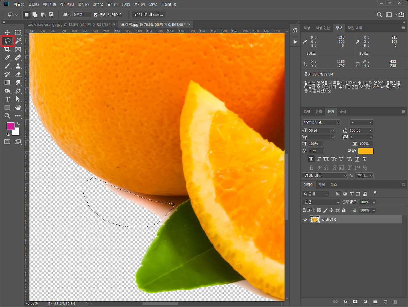
Task: Select the Zoom tool
Action: click(x=7, y=116)
